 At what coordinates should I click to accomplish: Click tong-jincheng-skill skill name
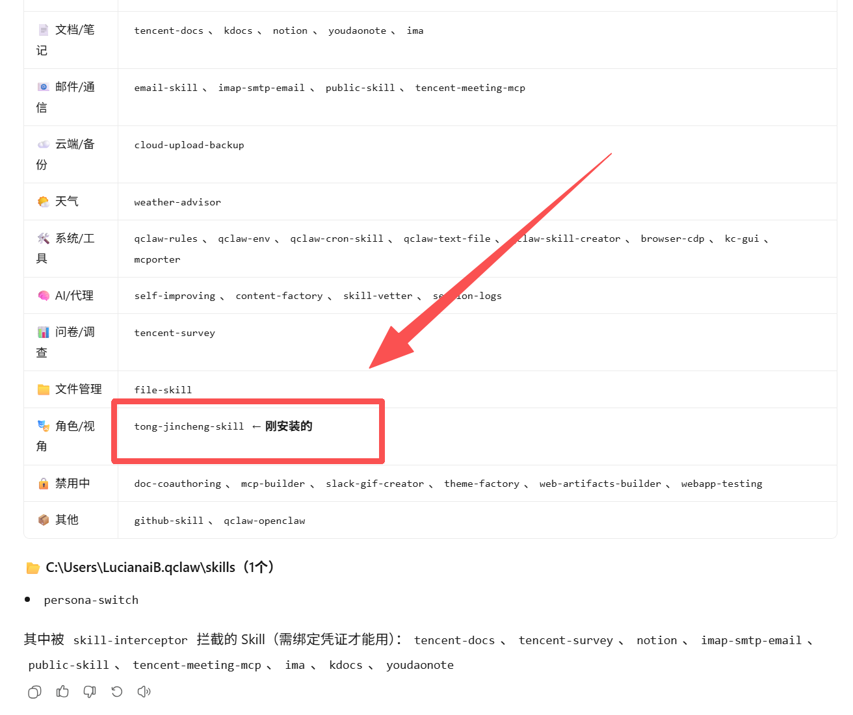[189, 426]
